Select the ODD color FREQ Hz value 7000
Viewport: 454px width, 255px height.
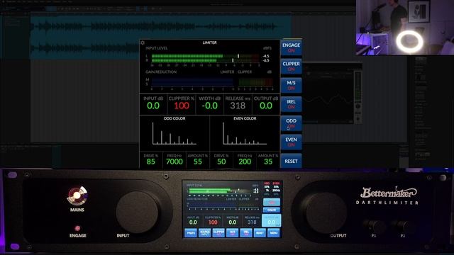pos(175,161)
